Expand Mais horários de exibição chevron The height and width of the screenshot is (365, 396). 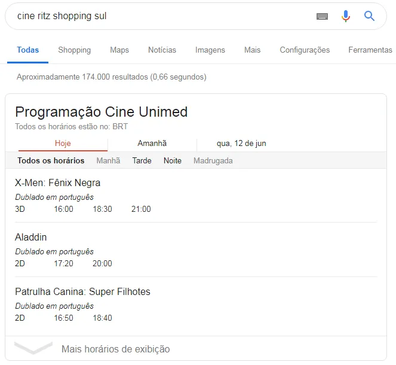tap(33, 348)
